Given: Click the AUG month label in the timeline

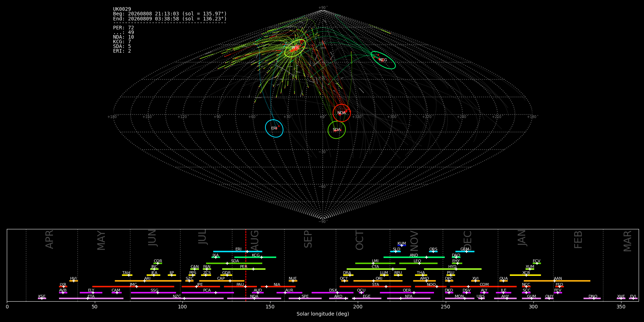Looking at the screenshot, I should tap(254, 240).
